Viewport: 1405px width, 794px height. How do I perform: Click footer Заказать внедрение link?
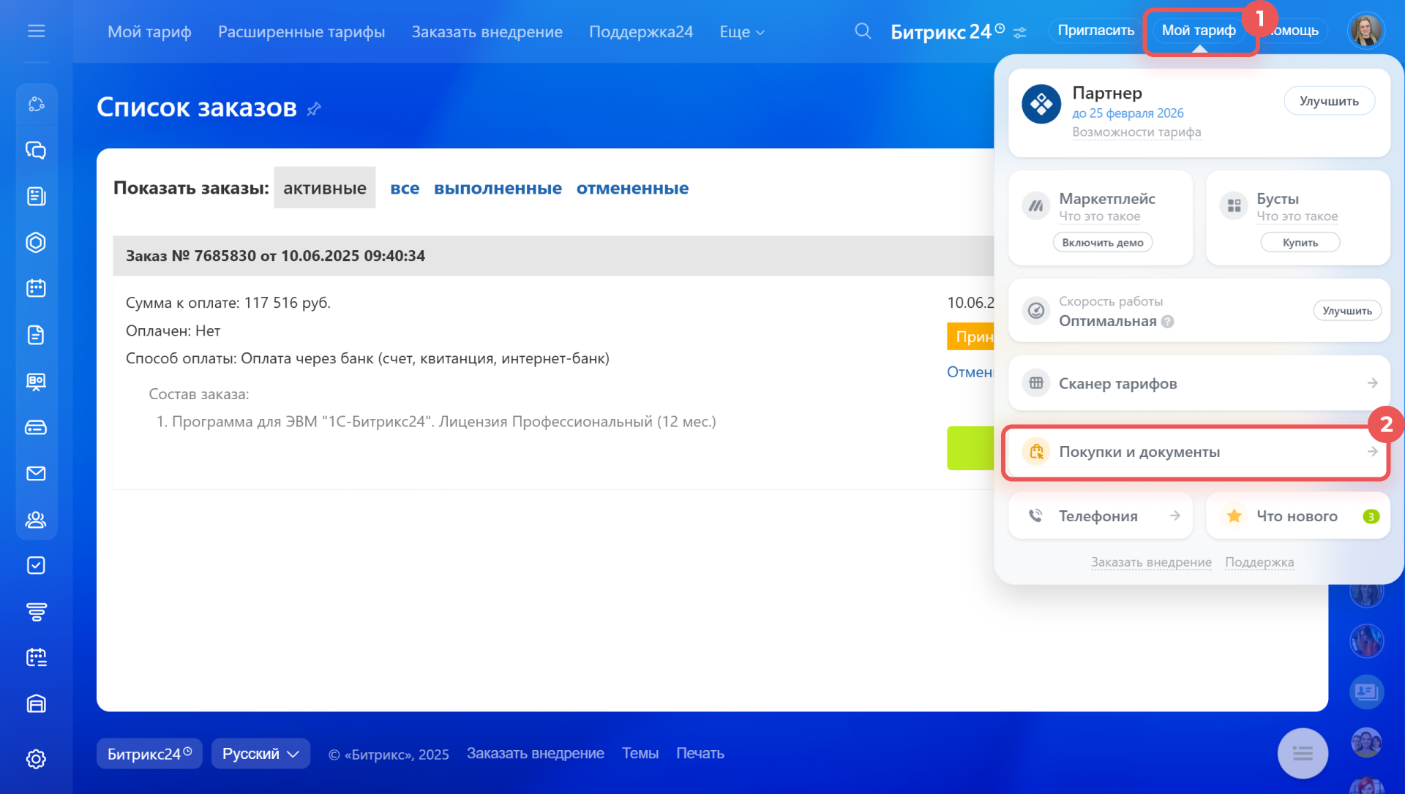point(536,754)
